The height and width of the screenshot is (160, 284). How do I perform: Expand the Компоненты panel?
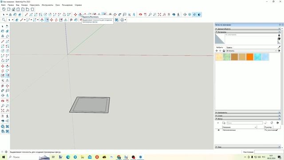tap(248, 112)
